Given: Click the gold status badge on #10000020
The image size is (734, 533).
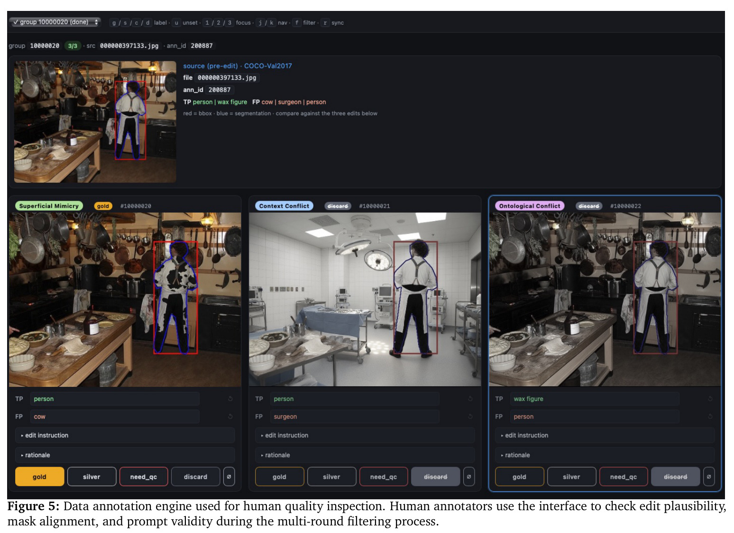Looking at the screenshot, I should coord(103,206).
